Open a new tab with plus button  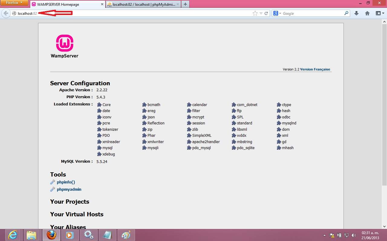(x=185, y=4)
